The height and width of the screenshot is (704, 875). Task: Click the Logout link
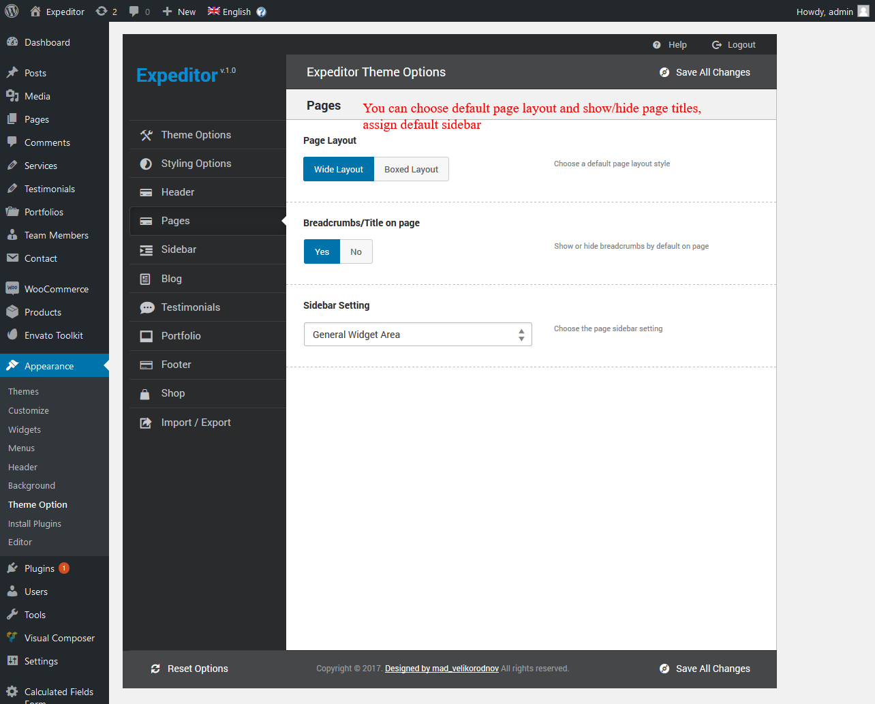point(734,45)
